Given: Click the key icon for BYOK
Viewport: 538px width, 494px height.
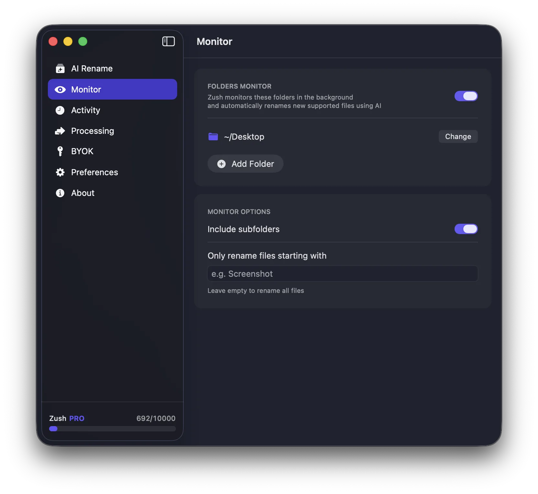Looking at the screenshot, I should coord(60,151).
